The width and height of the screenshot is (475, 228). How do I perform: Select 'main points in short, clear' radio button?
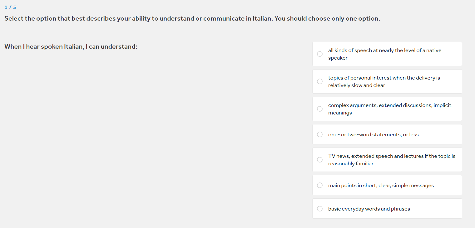coord(320,185)
